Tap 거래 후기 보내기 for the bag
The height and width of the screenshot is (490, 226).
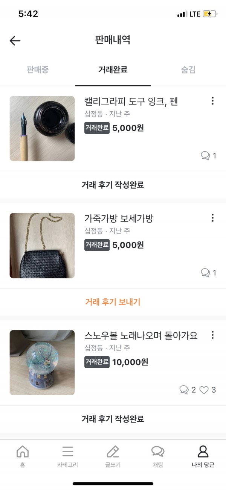[x=113, y=302]
